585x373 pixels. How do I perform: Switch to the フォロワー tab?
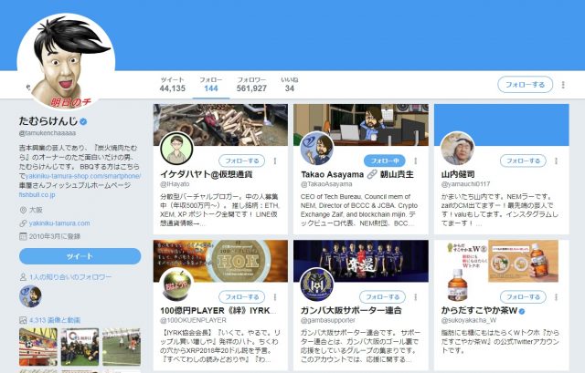coord(251,84)
